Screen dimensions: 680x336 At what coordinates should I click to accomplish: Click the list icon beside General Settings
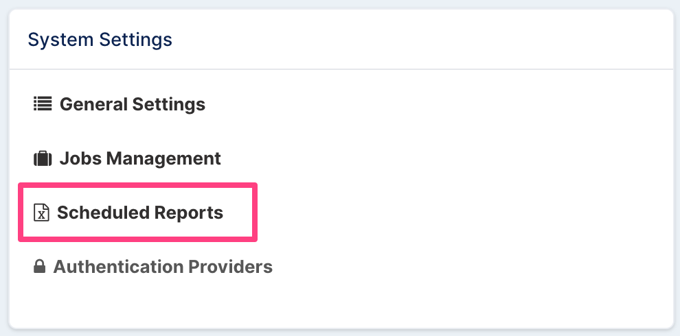click(x=43, y=104)
